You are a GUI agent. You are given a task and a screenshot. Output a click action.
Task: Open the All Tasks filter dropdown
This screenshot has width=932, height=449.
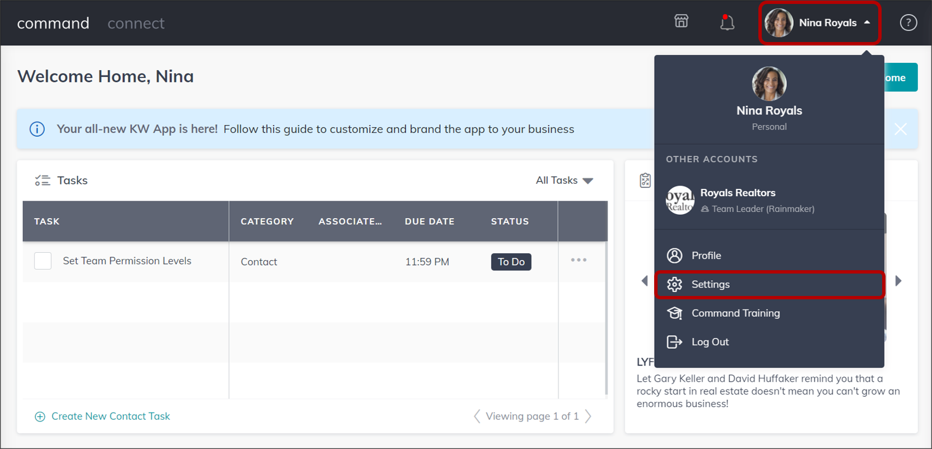point(564,180)
